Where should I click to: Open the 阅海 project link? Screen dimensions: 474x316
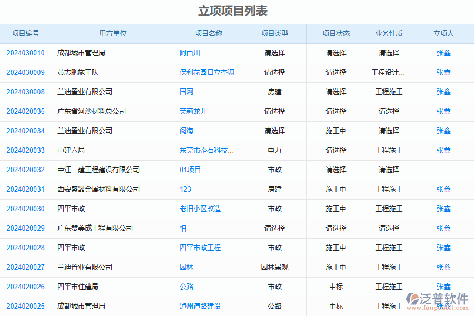(186, 131)
